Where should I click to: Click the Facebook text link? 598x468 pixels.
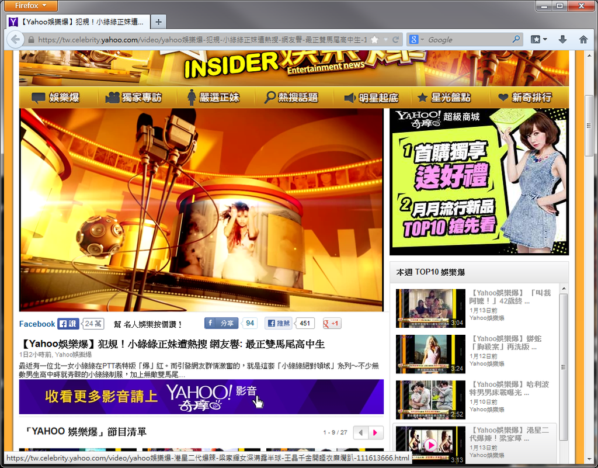tap(37, 324)
